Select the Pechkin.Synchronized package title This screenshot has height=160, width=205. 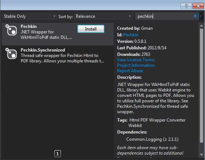click(x=43, y=50)
